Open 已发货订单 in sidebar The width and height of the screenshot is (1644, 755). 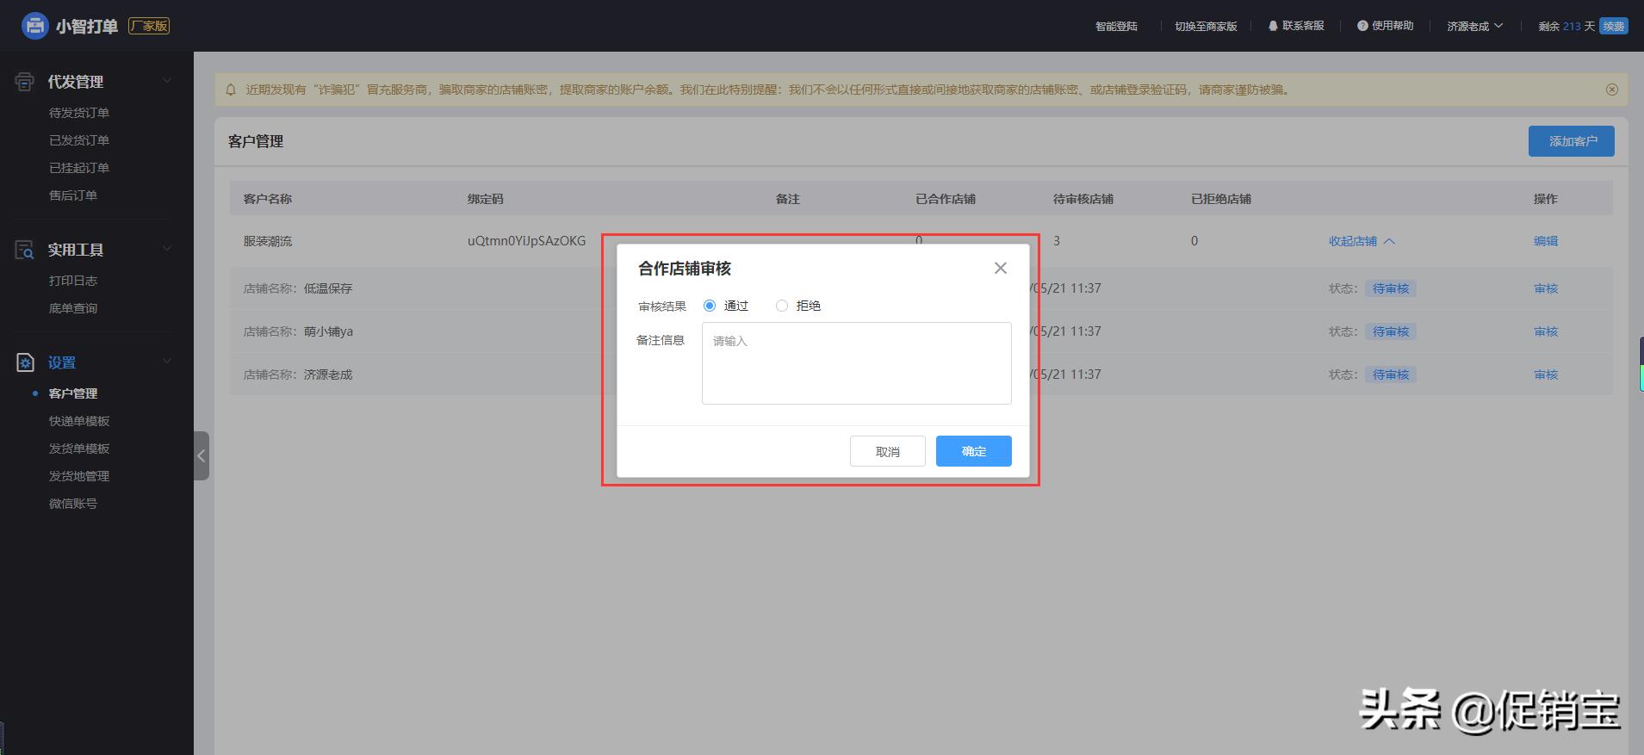tap(79, 140)
